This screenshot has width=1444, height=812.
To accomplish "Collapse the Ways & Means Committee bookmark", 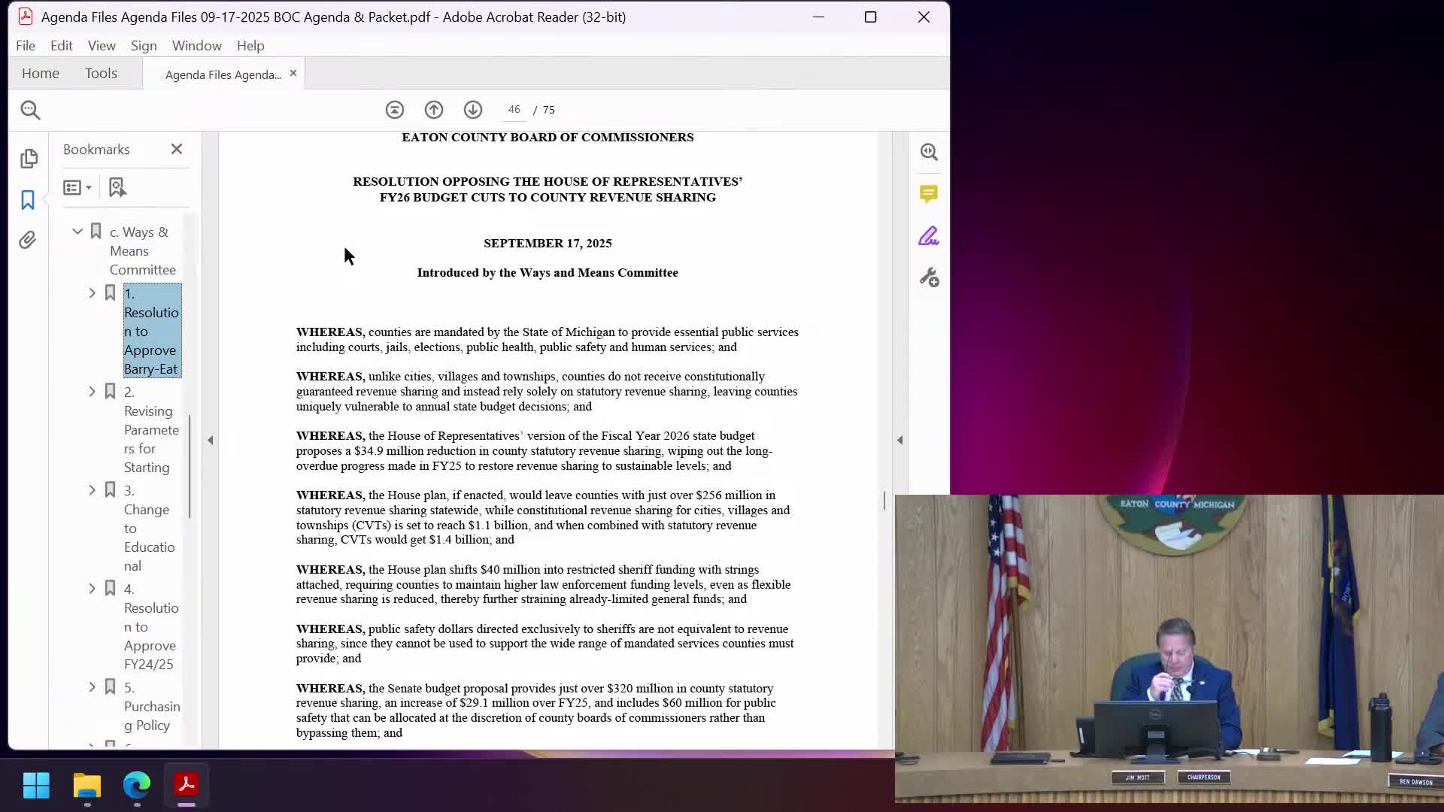I will [77, 232].
